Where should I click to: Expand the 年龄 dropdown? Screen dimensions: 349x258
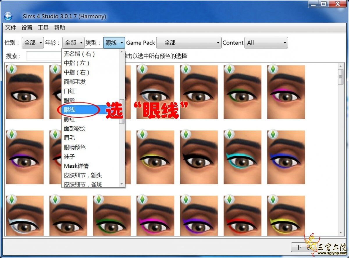click(73, 43)
